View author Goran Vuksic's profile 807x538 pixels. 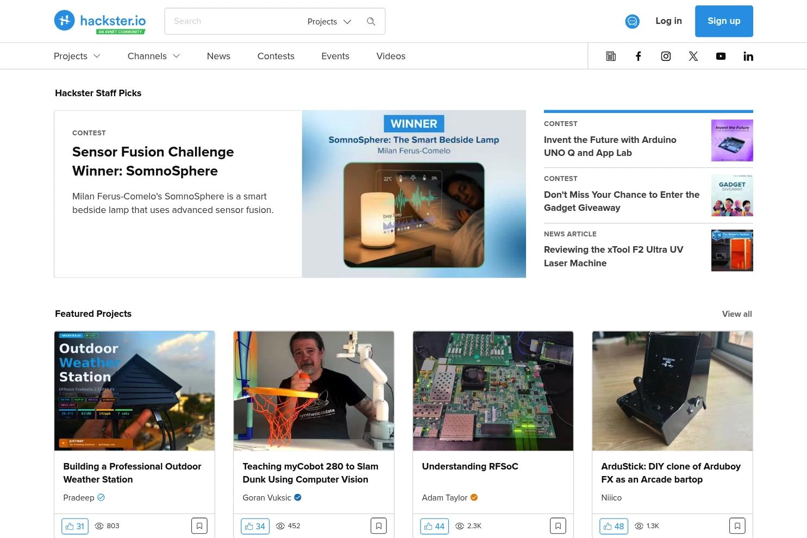(x=267, y=498)
